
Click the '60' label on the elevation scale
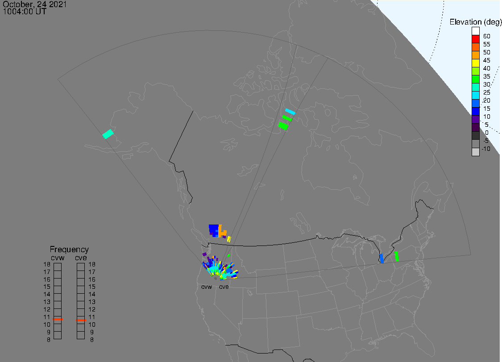click(x=487, y=36)
